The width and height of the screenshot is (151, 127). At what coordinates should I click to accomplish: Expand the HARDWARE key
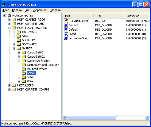[x=14, y=32]
